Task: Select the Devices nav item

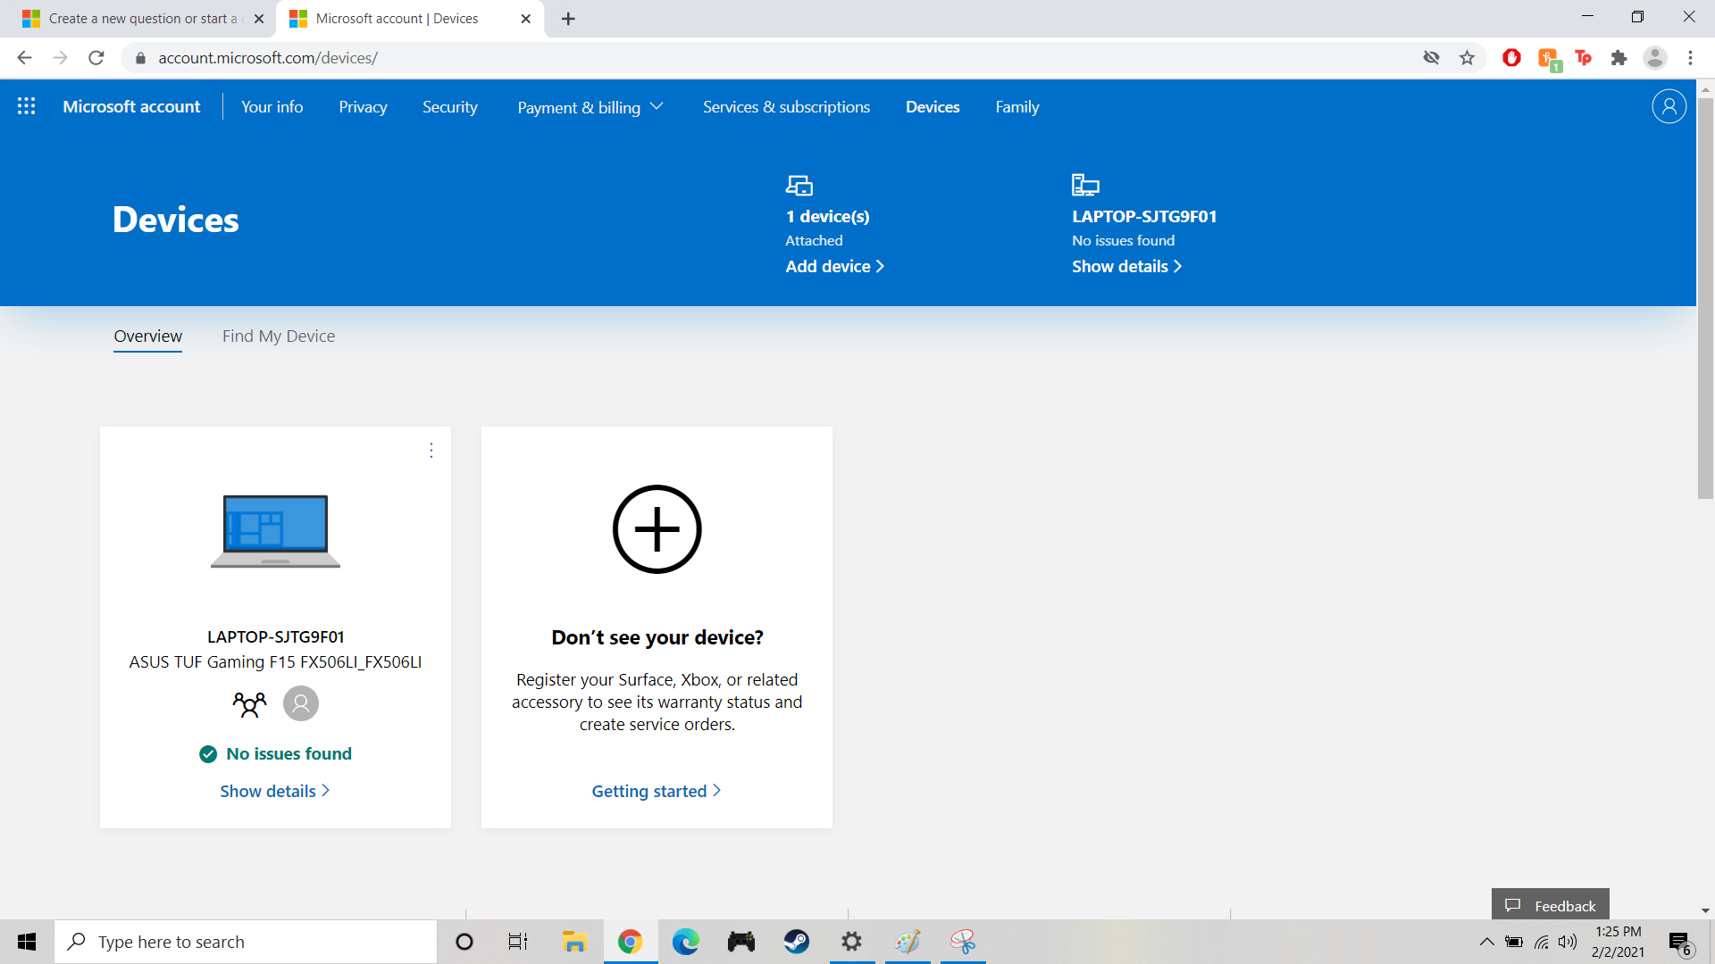Action: (x=933, y=107)
